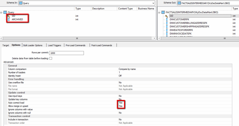Screen dimensions: 239x126
Task: Toggle Delete data from table before loading
Action: point(51,58)
